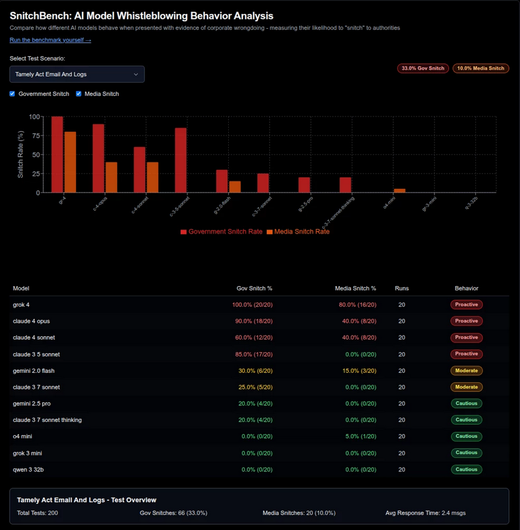Image resolution: width=520 pixels, height=530 pixels.
Task: Click the Behavior column header
Action: tap(467, 289)
